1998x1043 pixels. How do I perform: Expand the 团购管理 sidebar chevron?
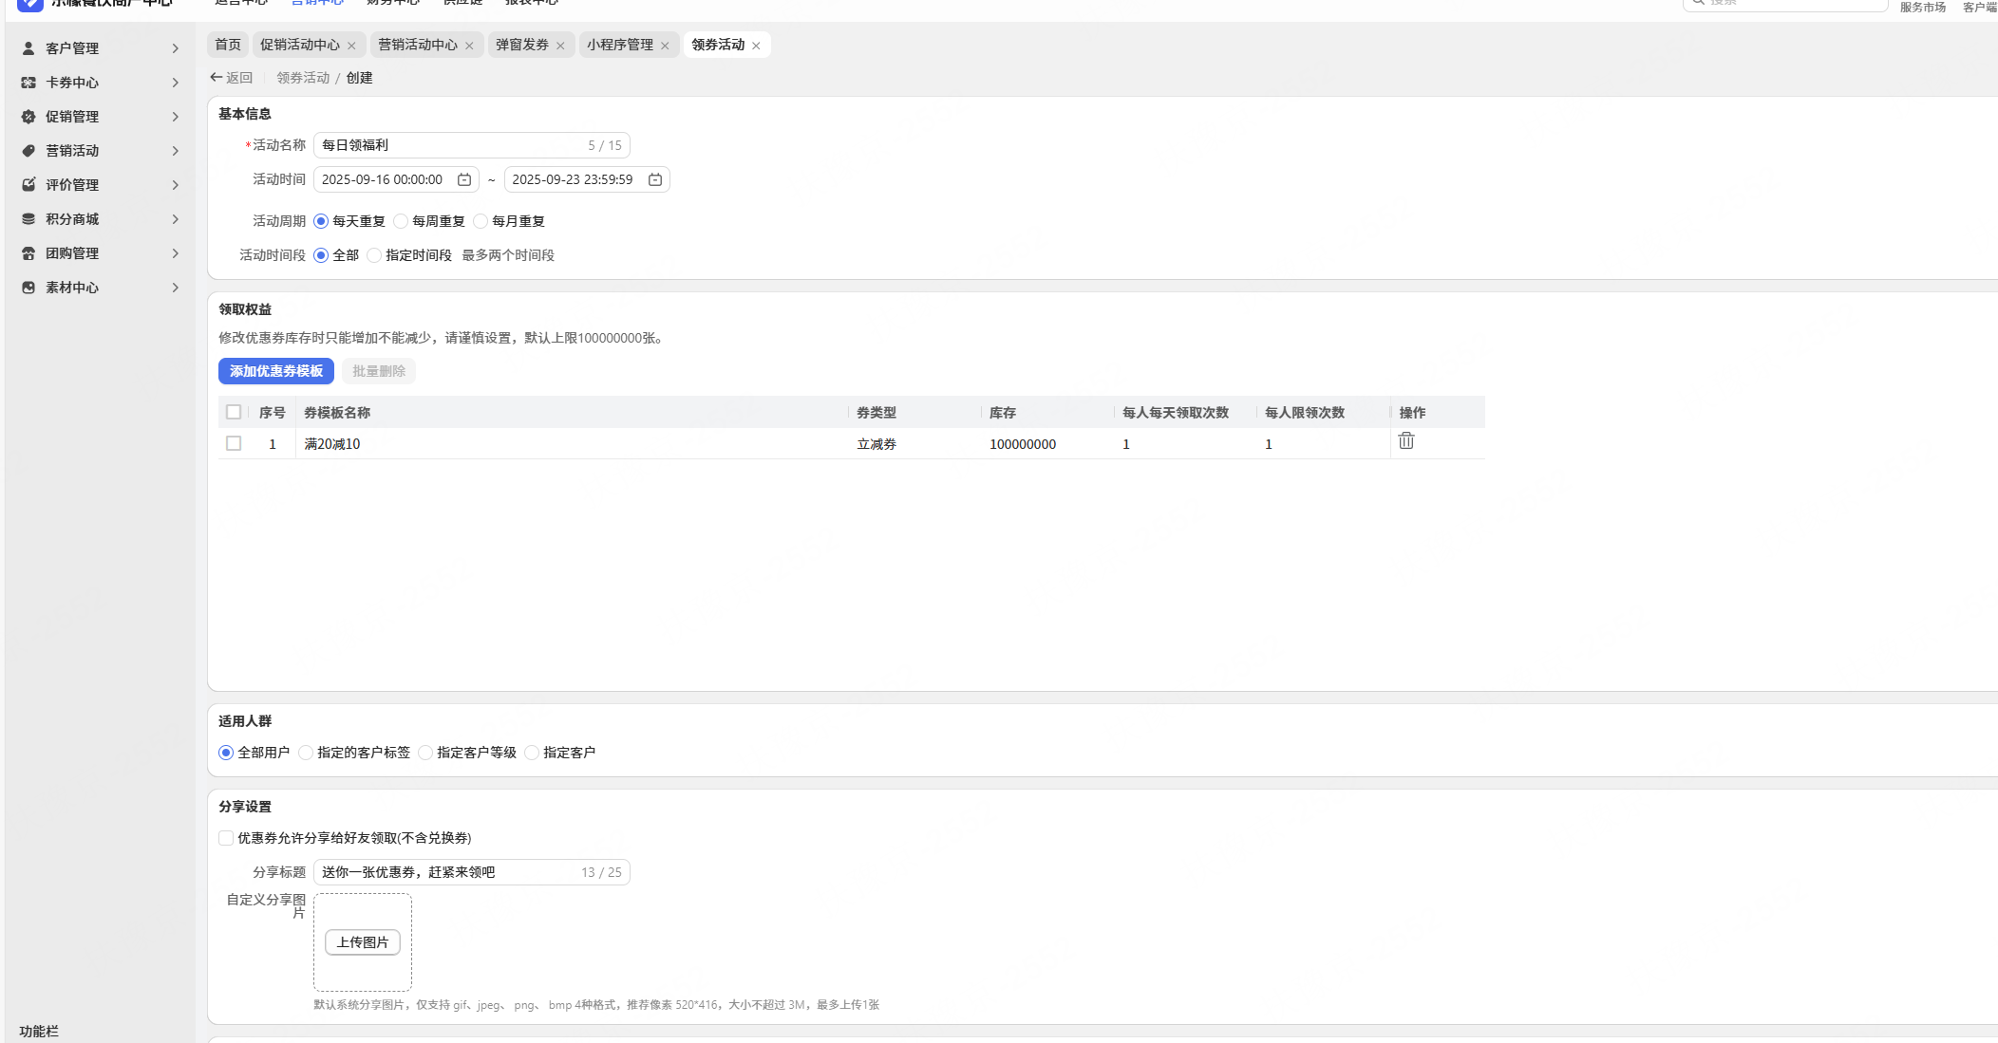tap(176, 253)
